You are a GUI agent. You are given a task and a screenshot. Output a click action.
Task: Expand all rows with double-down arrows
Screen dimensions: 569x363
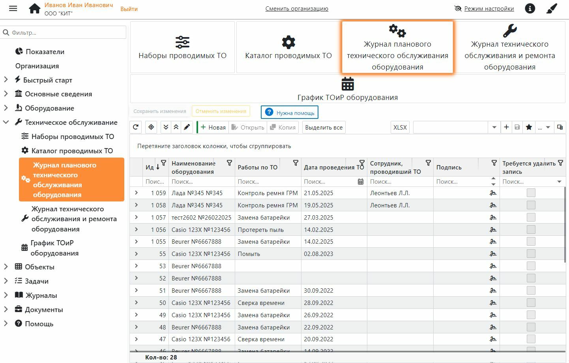166,127
